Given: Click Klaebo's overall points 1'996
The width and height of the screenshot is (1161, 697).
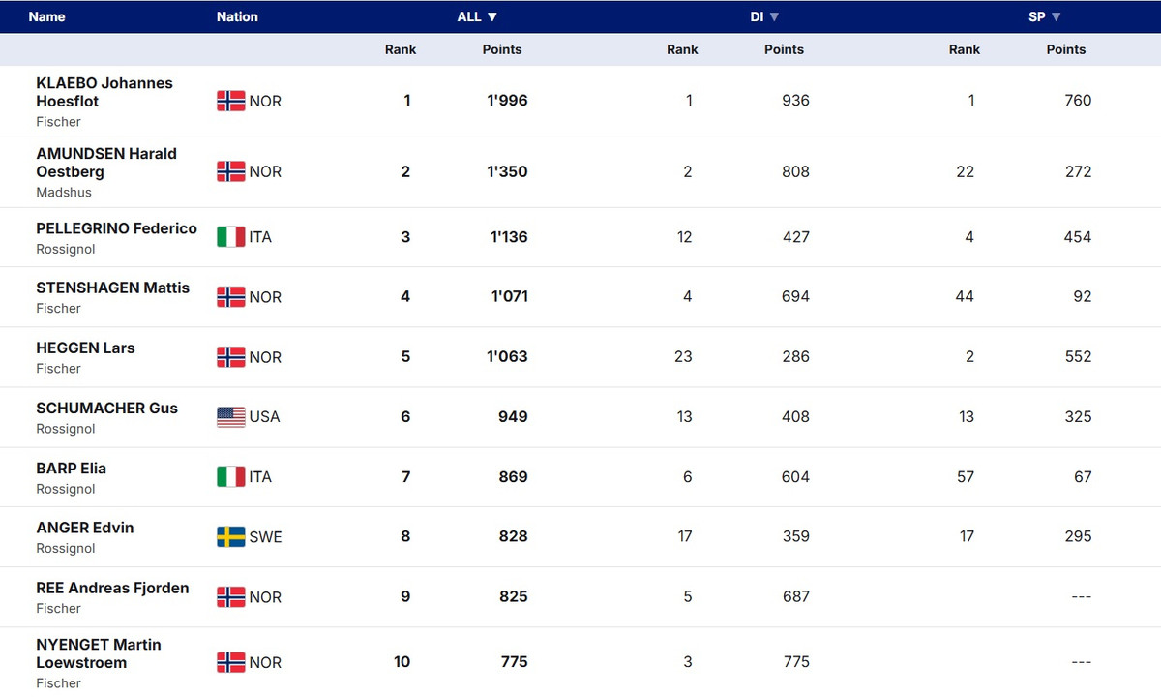Looking at the screenshot, I should tap(507, 101).
